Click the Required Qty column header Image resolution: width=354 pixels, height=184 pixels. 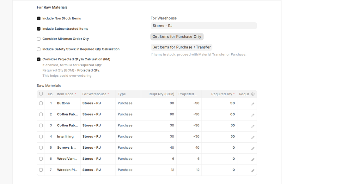point(219,94)
